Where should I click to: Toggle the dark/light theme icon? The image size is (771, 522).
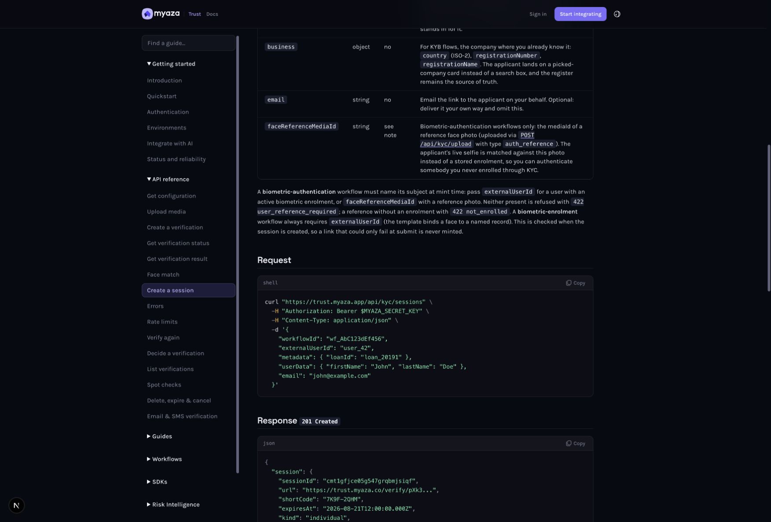617,14
